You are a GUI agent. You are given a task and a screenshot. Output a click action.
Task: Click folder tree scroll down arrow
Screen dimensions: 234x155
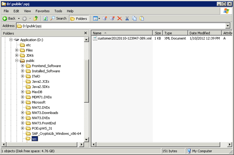[x=87, y=139]
